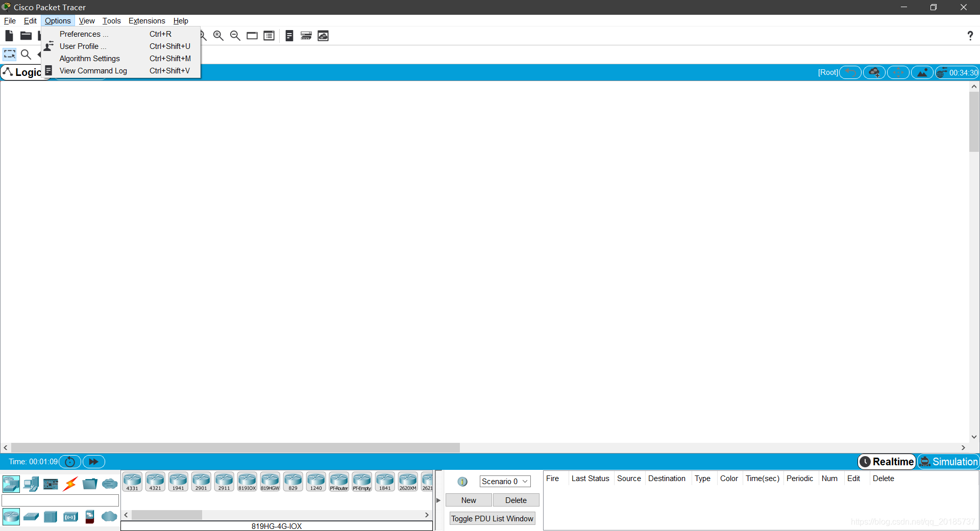The width and height of the screenshot is (980, 531).
Task: Click the device list scroll right arrow
Action: coord(427,515)
